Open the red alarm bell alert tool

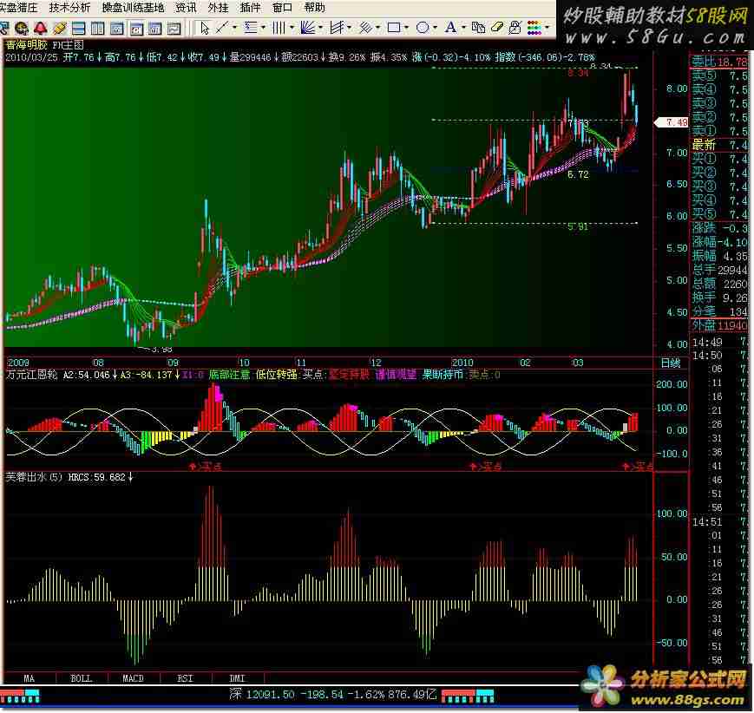(41, 28)
